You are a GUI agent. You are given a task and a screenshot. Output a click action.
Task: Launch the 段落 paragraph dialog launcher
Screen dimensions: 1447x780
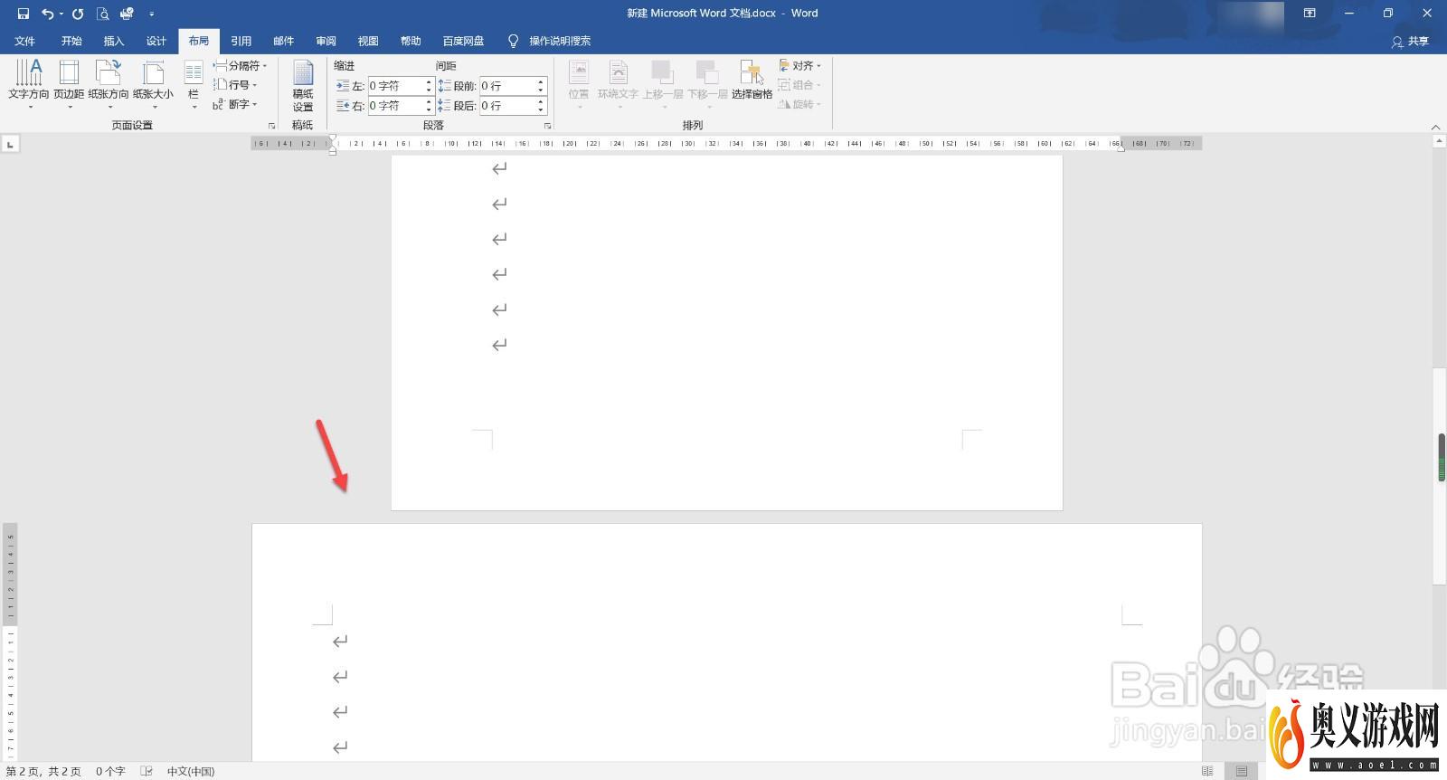click(547, 126)
